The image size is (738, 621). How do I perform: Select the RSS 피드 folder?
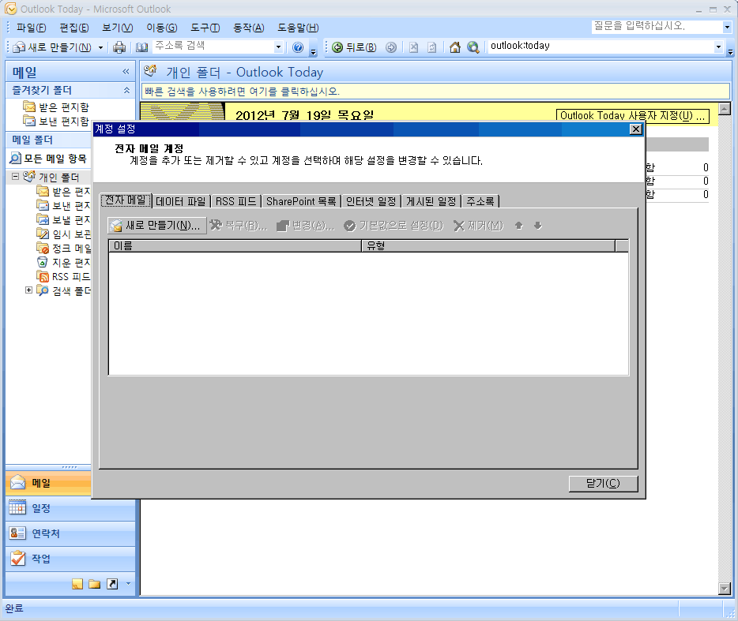(x=63, y=276)
